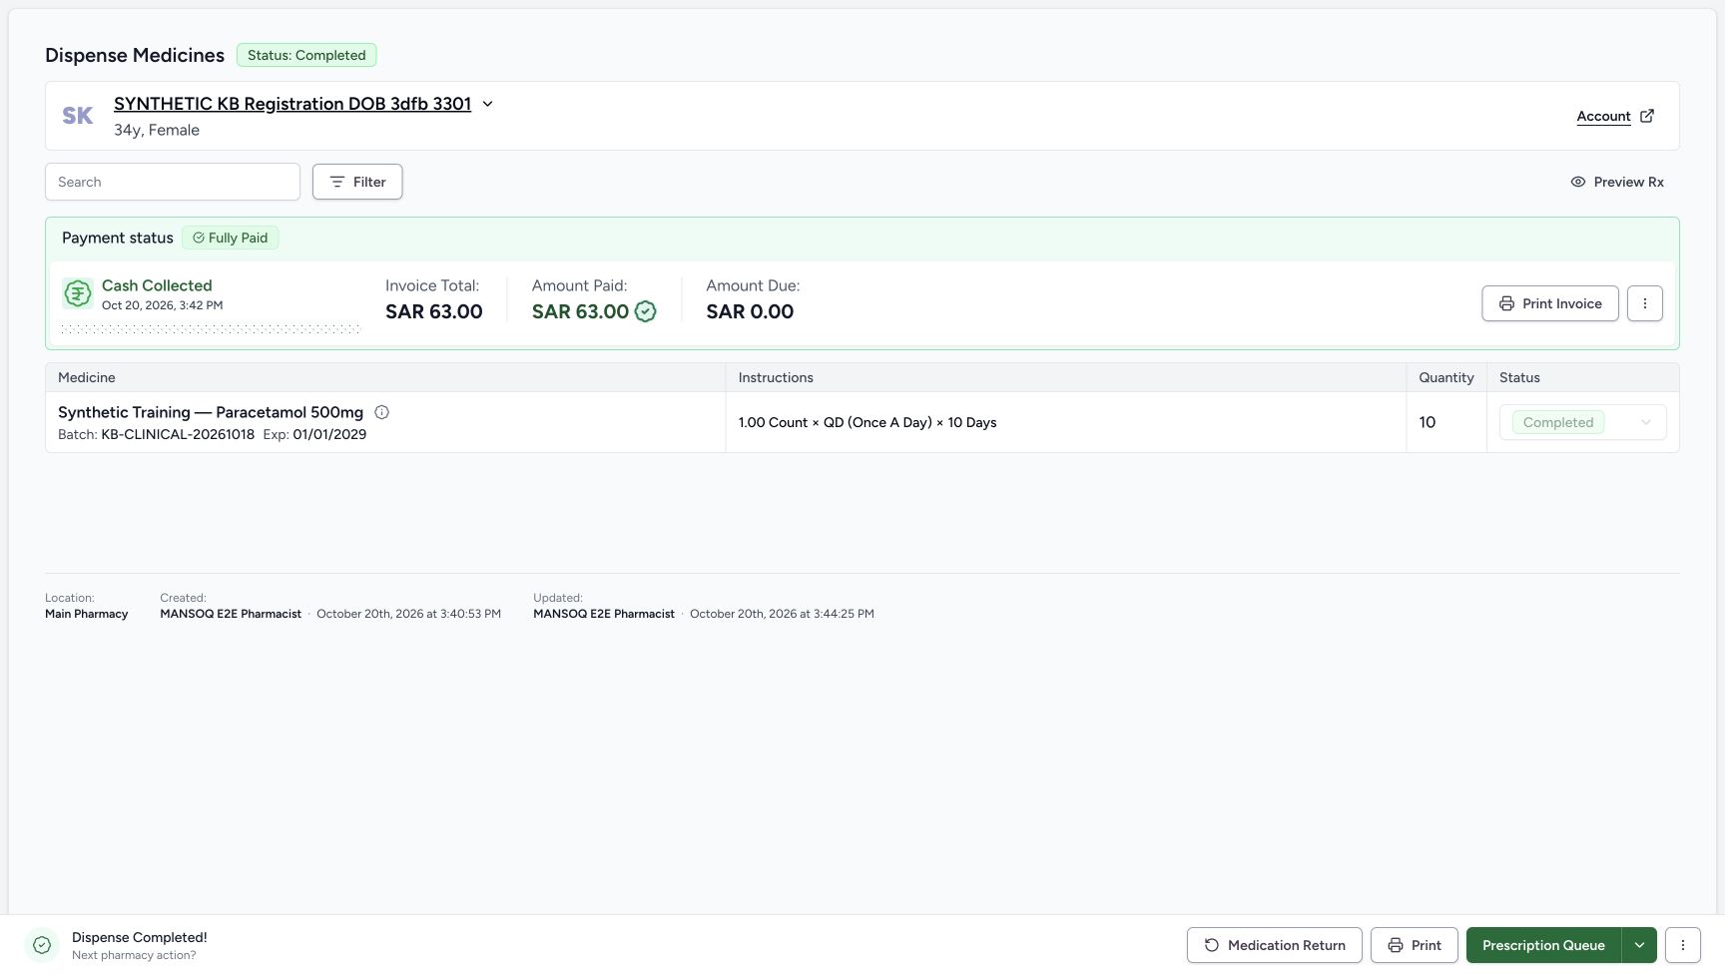Click the SK patient avatar

coord(78,116)
